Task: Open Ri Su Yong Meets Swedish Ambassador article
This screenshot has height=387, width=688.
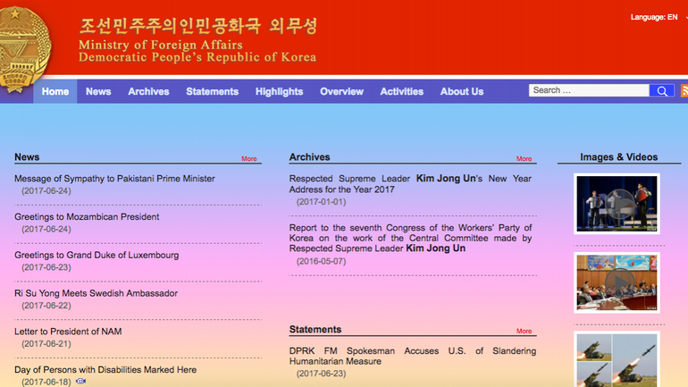Action: [96, 293]
